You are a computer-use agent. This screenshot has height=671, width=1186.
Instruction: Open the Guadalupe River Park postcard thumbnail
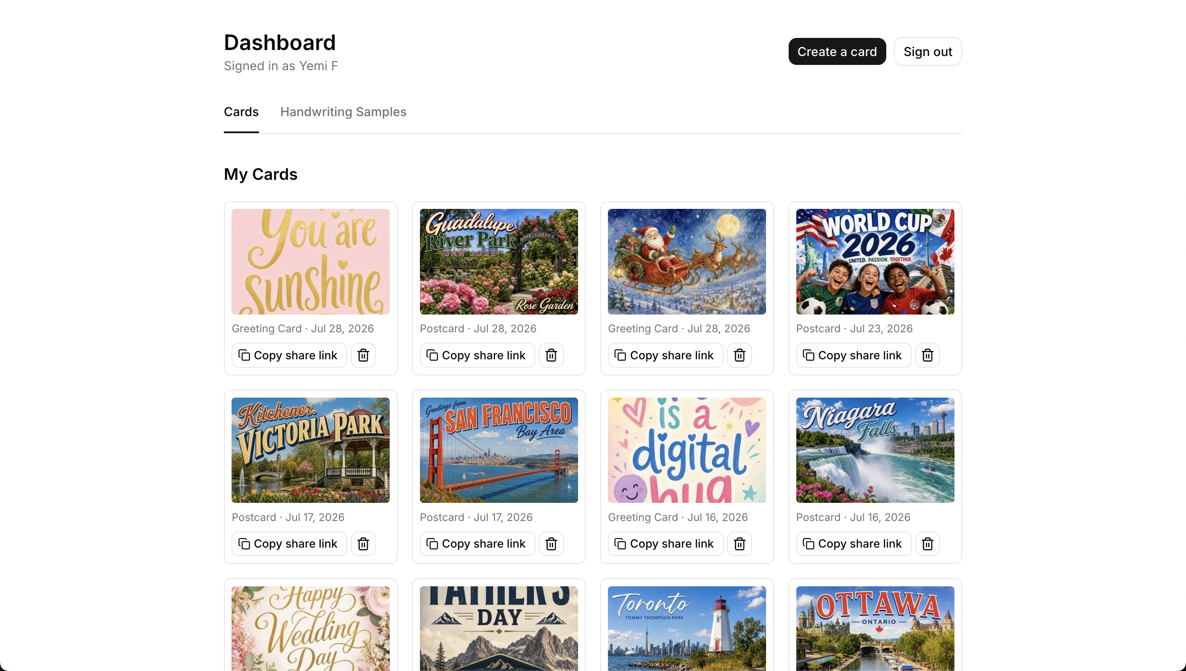coord(499,262)
